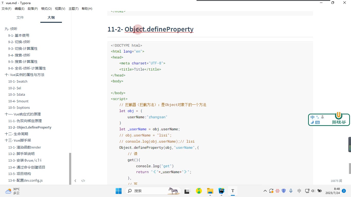Open the blue shield security tray icon
The width and height of the screenshot is (351, 197).
pyautogui.click(x=284, y=191)
